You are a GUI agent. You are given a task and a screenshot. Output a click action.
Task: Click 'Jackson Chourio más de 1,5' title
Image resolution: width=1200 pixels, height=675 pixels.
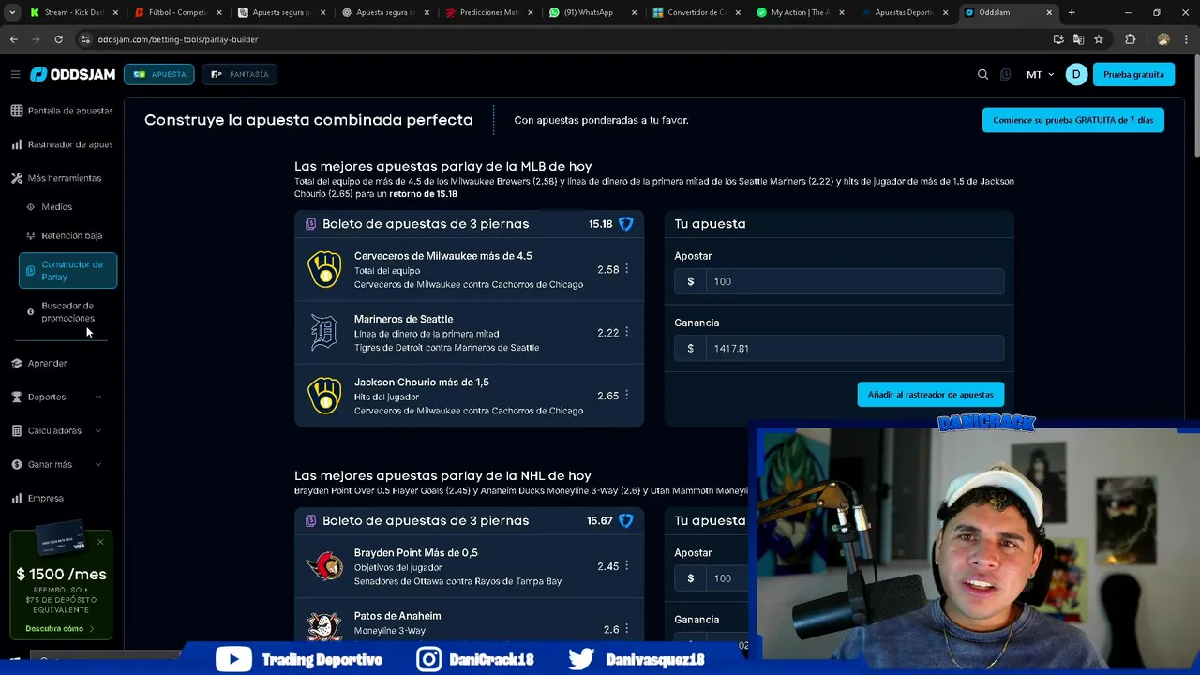[422, 382]
